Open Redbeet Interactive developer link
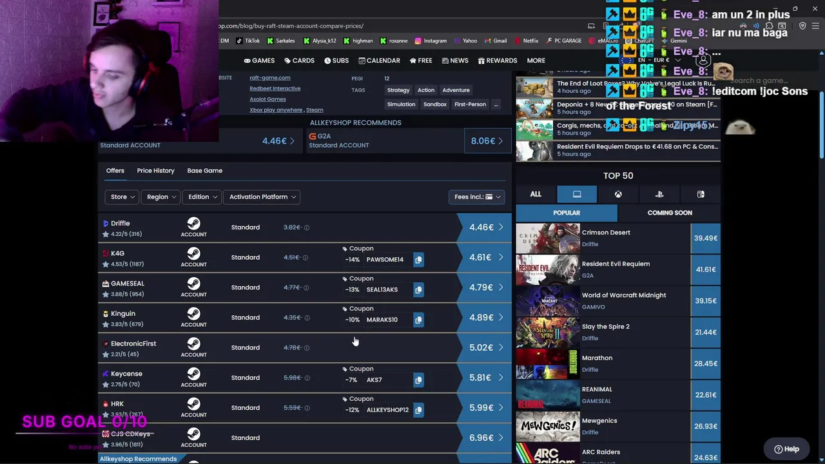 coord(275,88)
